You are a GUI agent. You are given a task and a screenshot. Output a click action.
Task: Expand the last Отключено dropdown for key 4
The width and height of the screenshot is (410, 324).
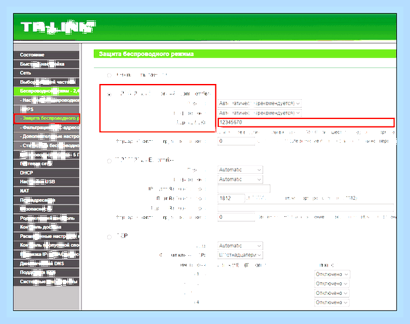[332, 302]
